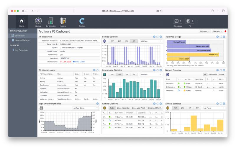Close the Tape Pool Usage widget
The image size is (236, 148).
[224, 37]
